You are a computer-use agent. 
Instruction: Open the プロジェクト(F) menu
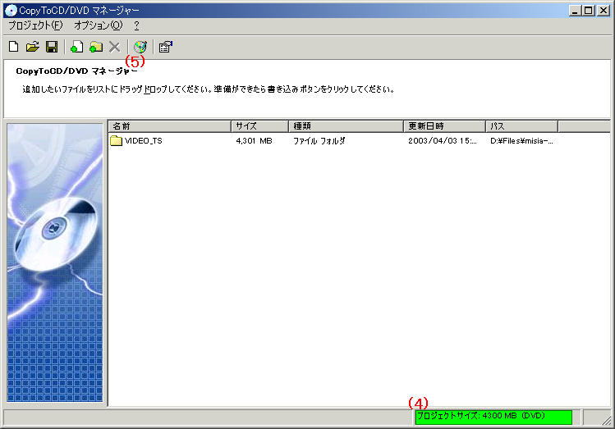[35, 25]
